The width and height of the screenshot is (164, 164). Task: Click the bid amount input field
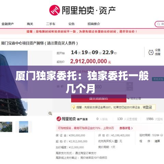[x=98, y=87]
